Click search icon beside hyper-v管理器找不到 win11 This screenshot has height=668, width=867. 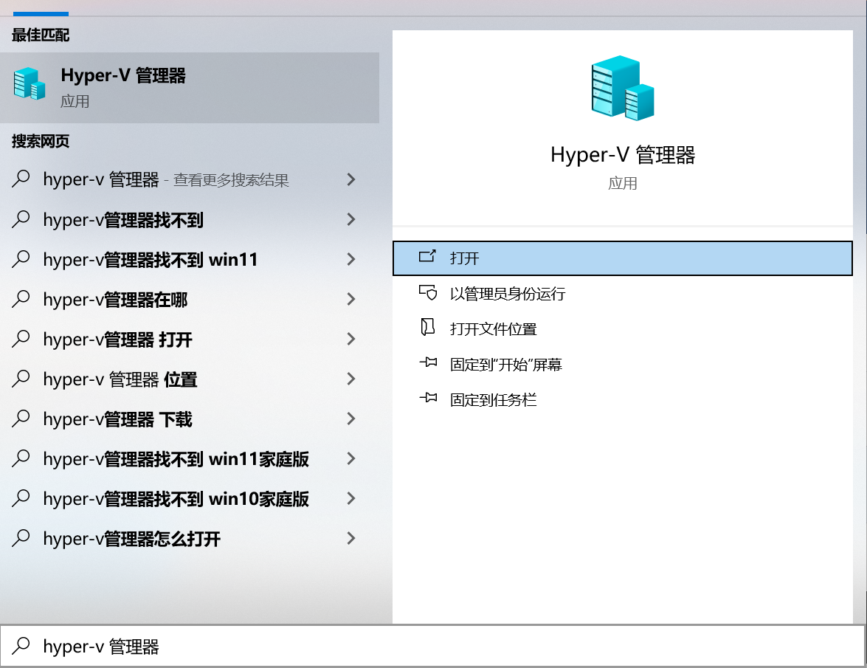coord(21,259)
